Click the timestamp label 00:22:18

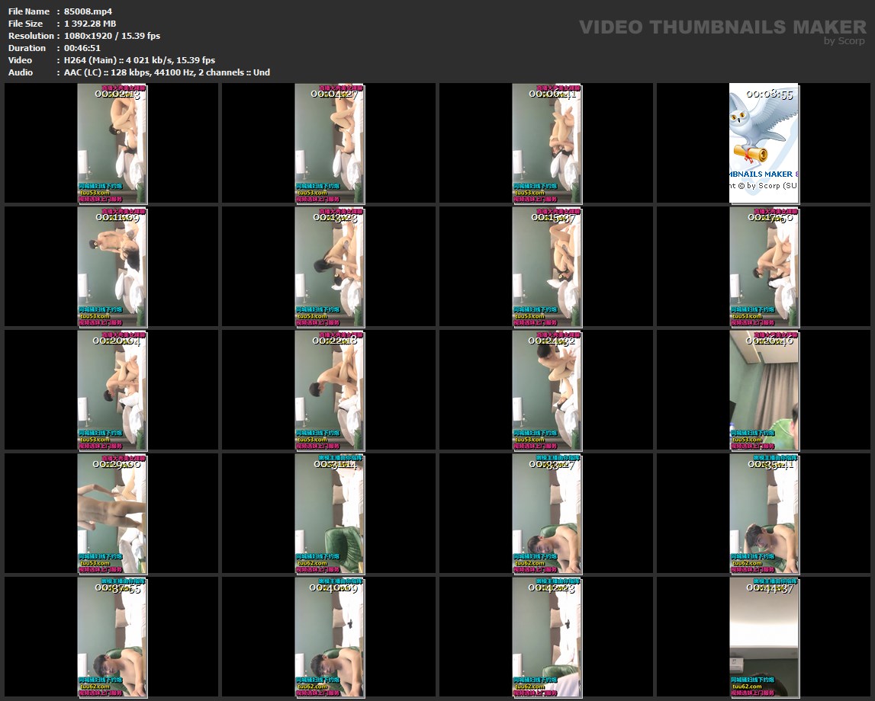coord(335,341)
